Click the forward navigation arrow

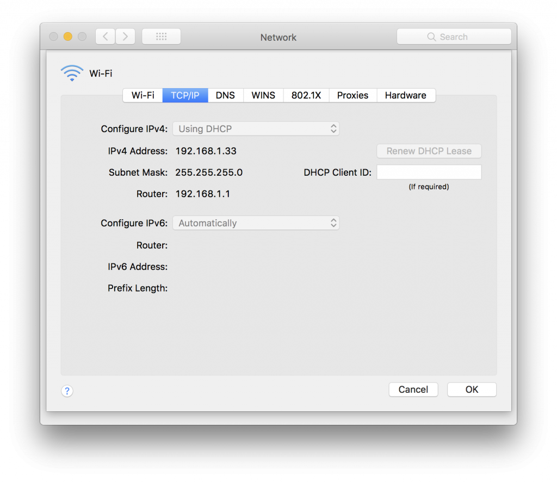(x=125, y=36)
